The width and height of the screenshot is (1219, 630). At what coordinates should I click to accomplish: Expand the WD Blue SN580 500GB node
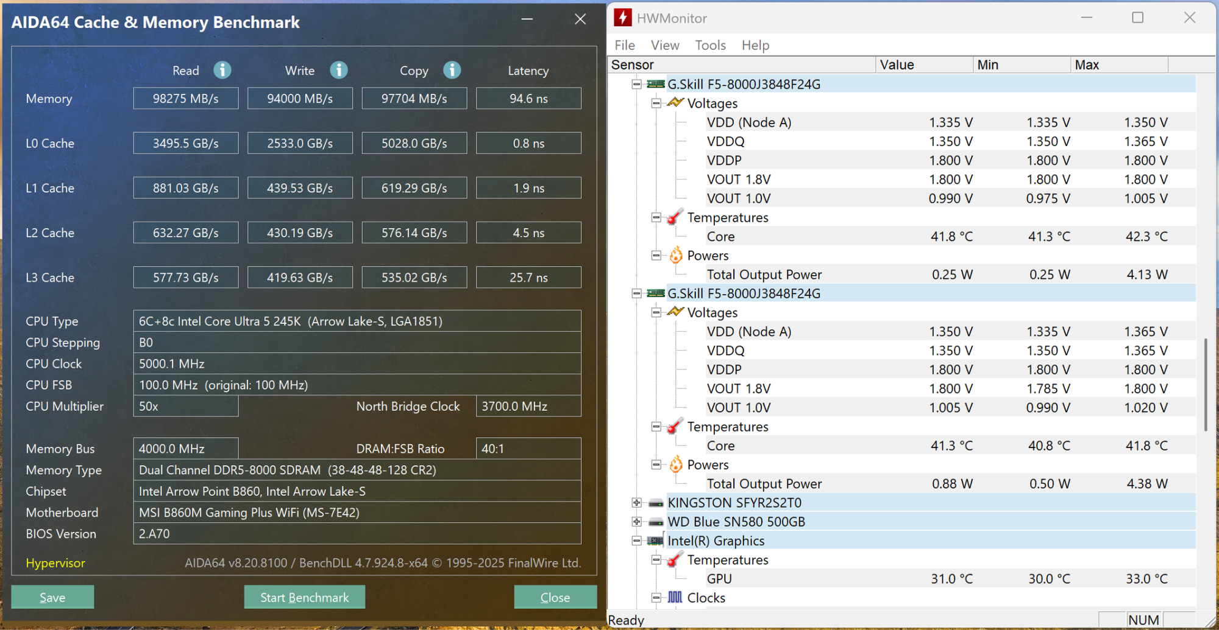pos(637,522)
